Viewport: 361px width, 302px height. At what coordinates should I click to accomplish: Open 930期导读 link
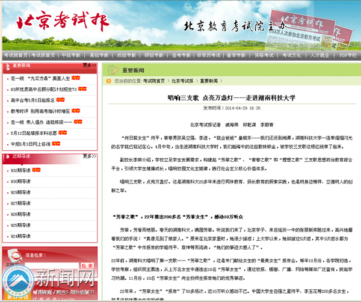coord(20,182)
